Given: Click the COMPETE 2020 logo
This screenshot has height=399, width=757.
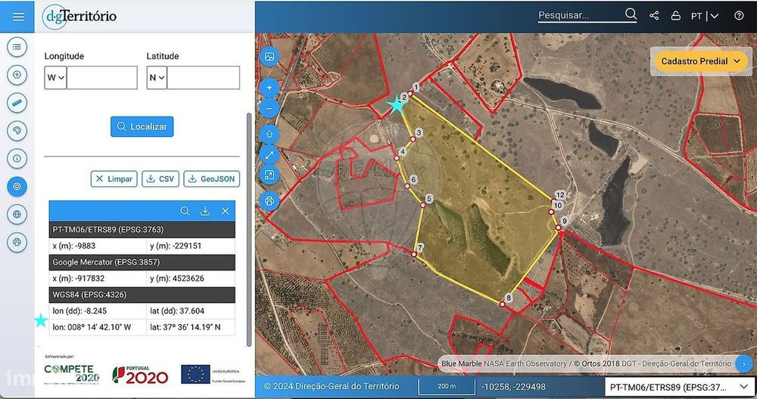Looking at the screenshot, I should tap(72, 374).
